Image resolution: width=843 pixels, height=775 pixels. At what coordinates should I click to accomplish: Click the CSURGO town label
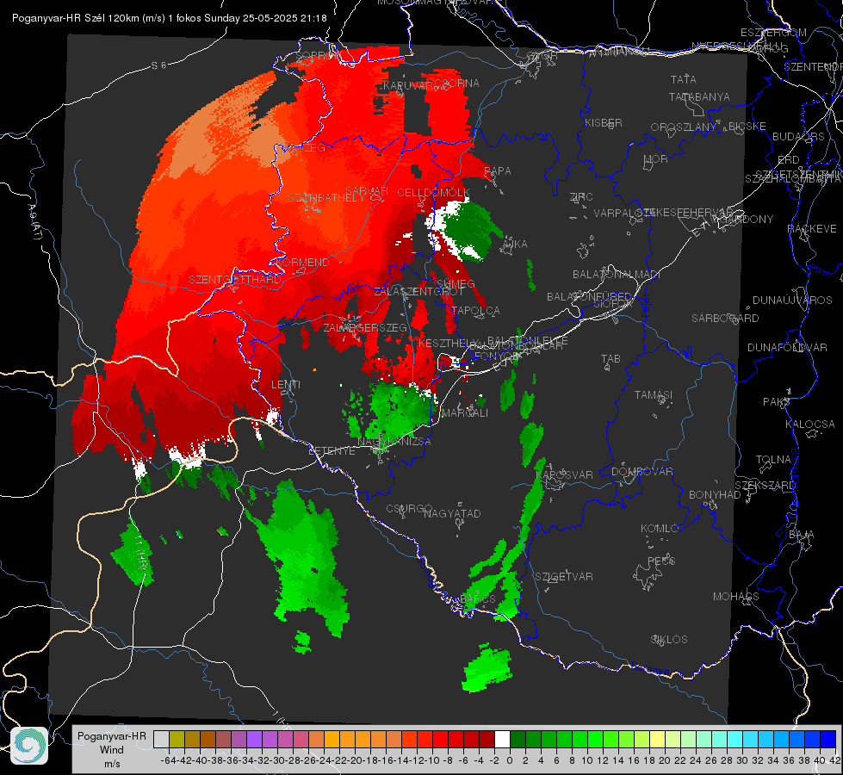pos(409,509)
